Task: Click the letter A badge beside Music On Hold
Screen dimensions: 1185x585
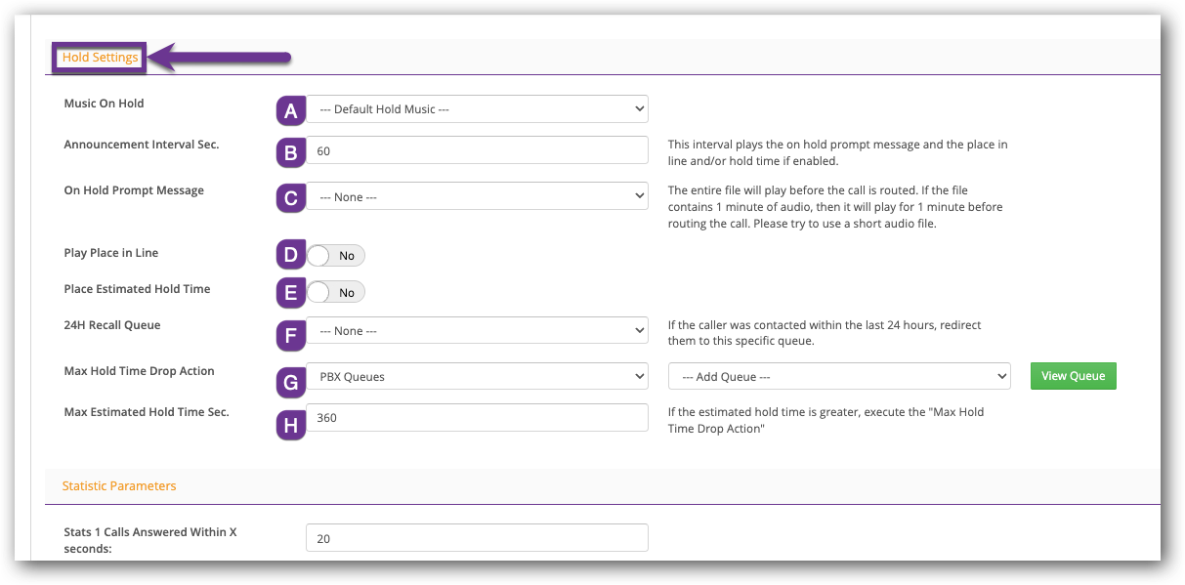Action: (290, 111)
